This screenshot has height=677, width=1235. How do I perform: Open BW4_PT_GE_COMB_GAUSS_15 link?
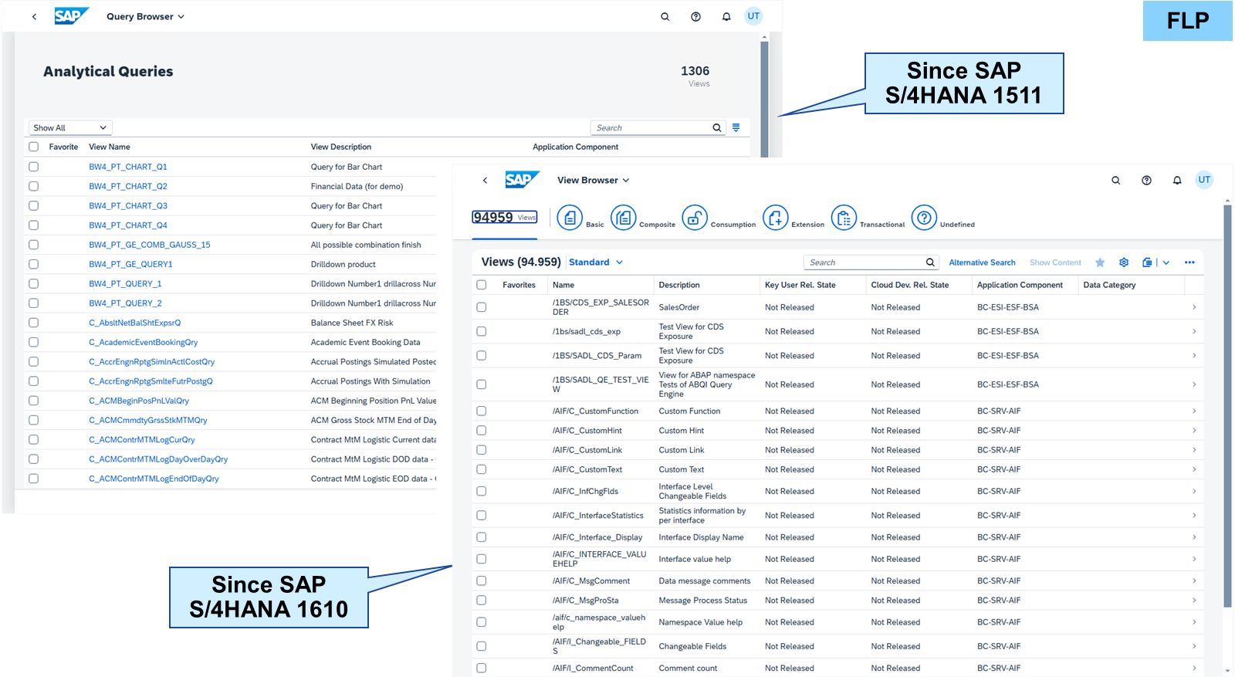[x=150, y=245]
